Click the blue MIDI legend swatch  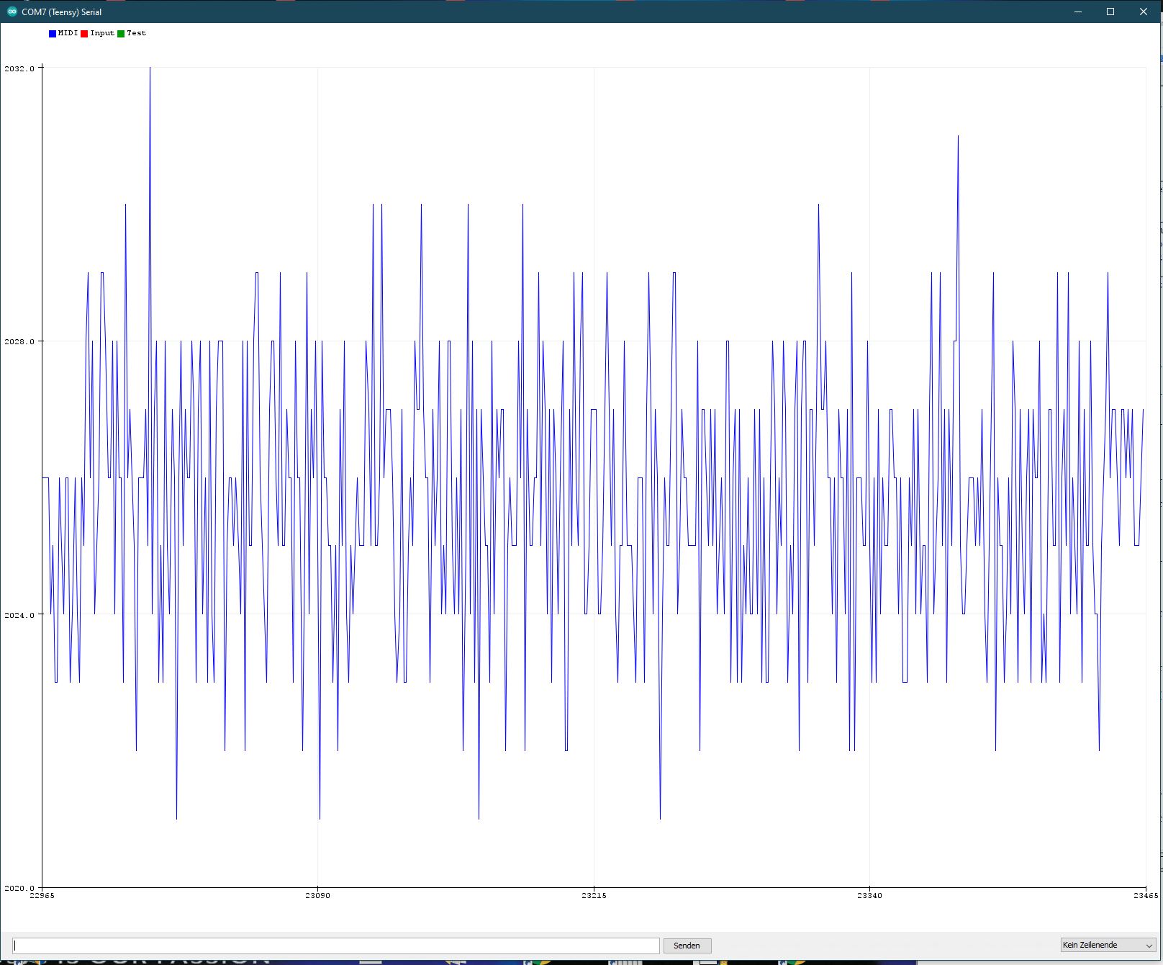click(x=53, y=34)
